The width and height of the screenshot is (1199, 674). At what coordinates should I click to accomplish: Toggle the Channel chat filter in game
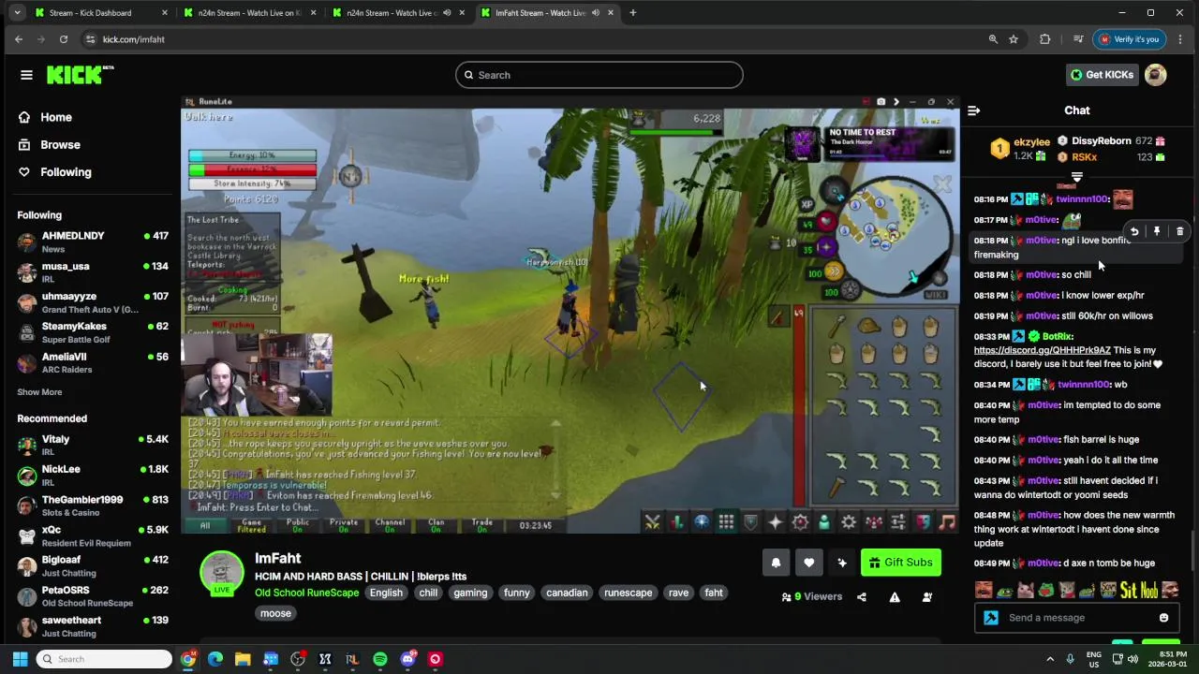390,525
